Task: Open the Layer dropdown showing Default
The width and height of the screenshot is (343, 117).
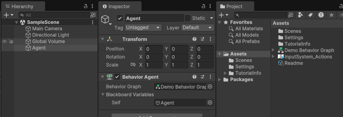Action: (x=198, y=27)
